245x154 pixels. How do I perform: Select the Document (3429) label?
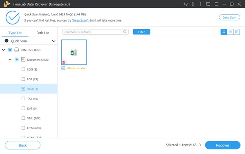click(38, 59)
